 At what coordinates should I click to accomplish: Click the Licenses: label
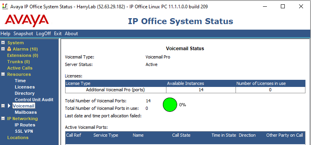[x=73, y=76]
